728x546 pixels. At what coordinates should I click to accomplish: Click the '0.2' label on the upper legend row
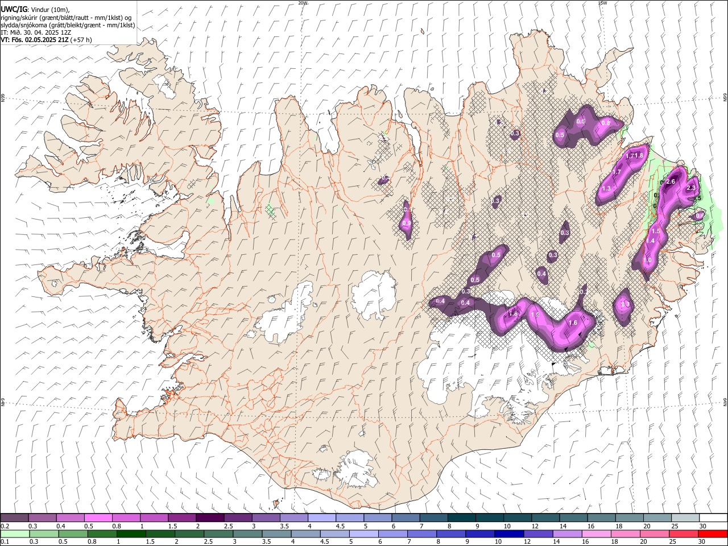click(5, 526)
